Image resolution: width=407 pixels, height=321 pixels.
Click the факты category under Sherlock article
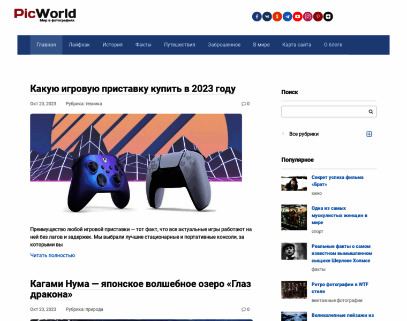(x=318, y=270)
